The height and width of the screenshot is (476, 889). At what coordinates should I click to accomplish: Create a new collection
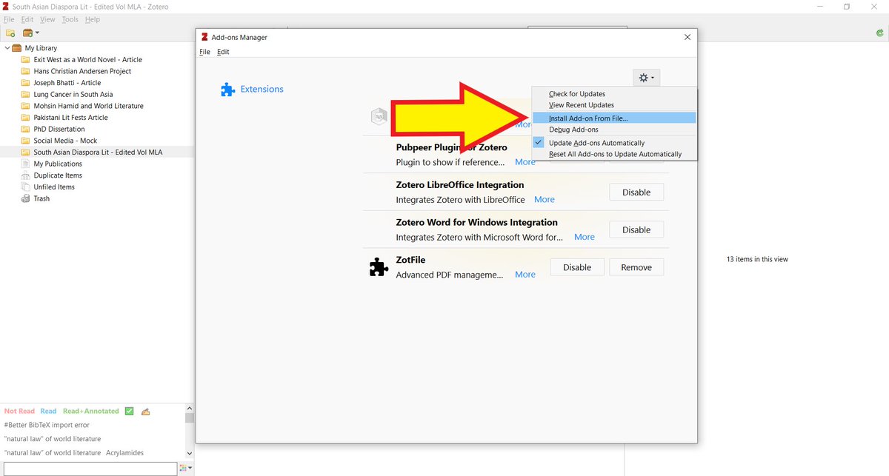tap(10, 33)
